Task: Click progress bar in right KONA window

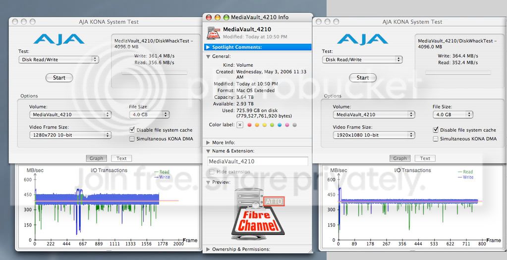Action: click(x=458, y=73)
